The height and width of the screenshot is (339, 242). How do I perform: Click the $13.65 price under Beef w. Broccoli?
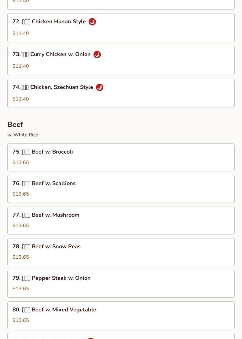click(21, 162)
